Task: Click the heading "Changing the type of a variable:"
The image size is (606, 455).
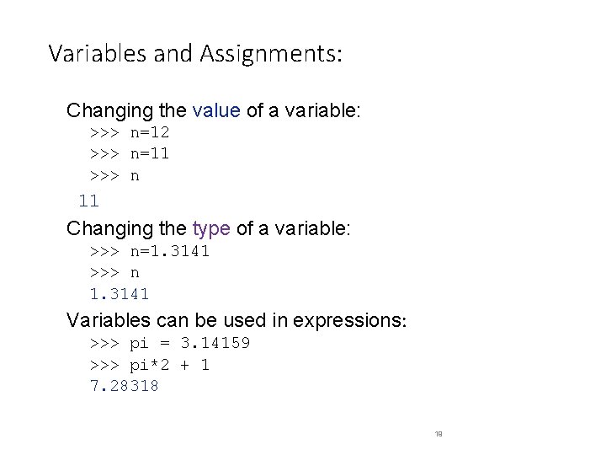Action: pyautogui.click(x=211, y=228)
